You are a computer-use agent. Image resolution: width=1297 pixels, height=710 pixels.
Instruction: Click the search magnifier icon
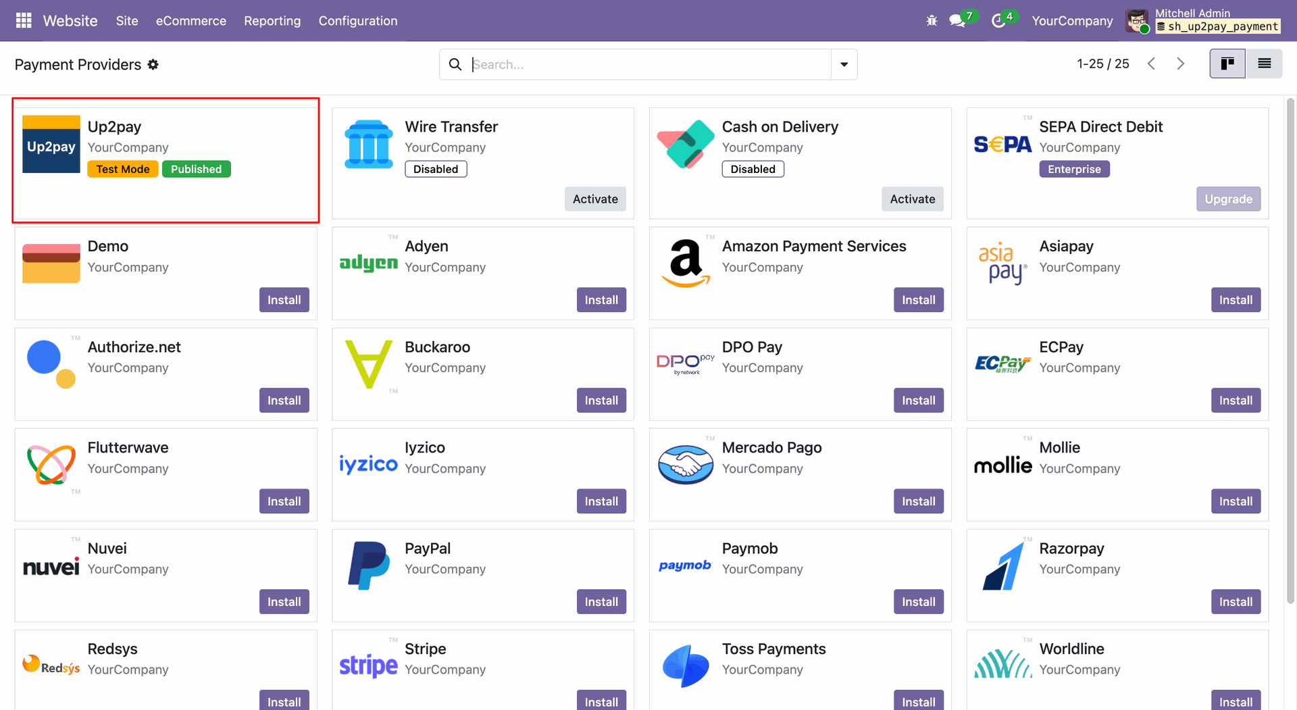(x=455, y=64)
